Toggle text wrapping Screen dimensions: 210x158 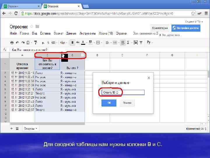click(x=123, y=43)
